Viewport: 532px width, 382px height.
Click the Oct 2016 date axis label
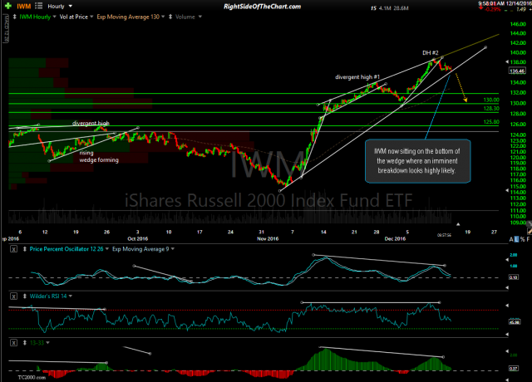click(x=137, y=238)
